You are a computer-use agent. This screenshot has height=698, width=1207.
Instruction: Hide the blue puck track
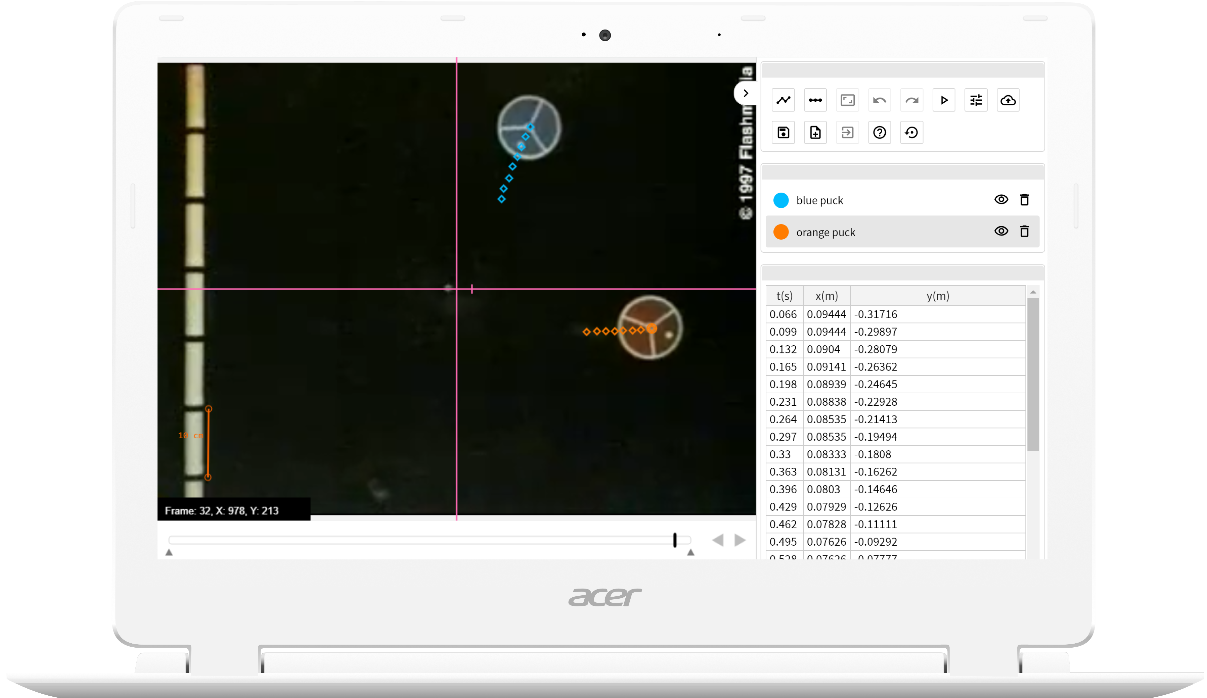[1001, 200]
